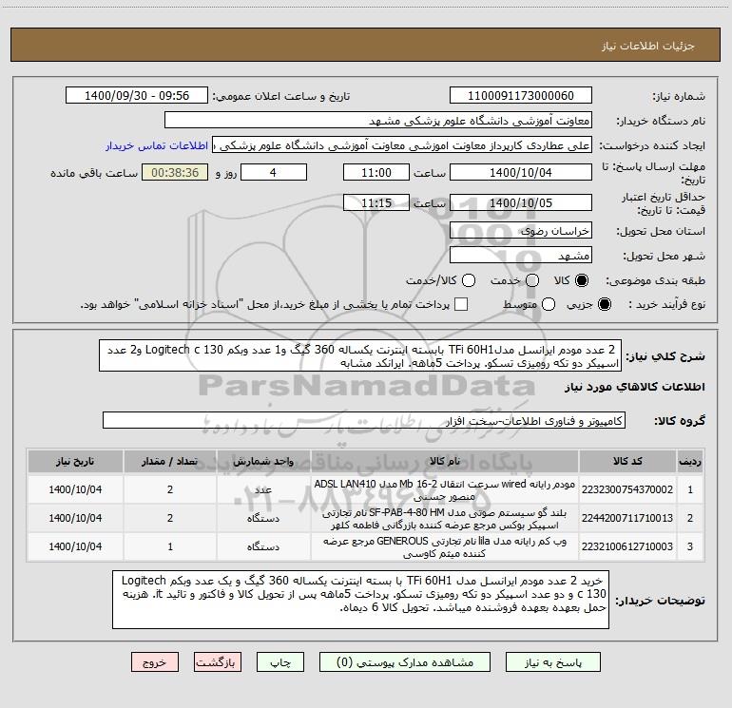Click the ردیف column header
Screen dimensions: 732x708
690,461
